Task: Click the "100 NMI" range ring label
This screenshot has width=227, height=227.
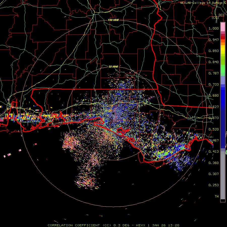Action: click(113, 20)
